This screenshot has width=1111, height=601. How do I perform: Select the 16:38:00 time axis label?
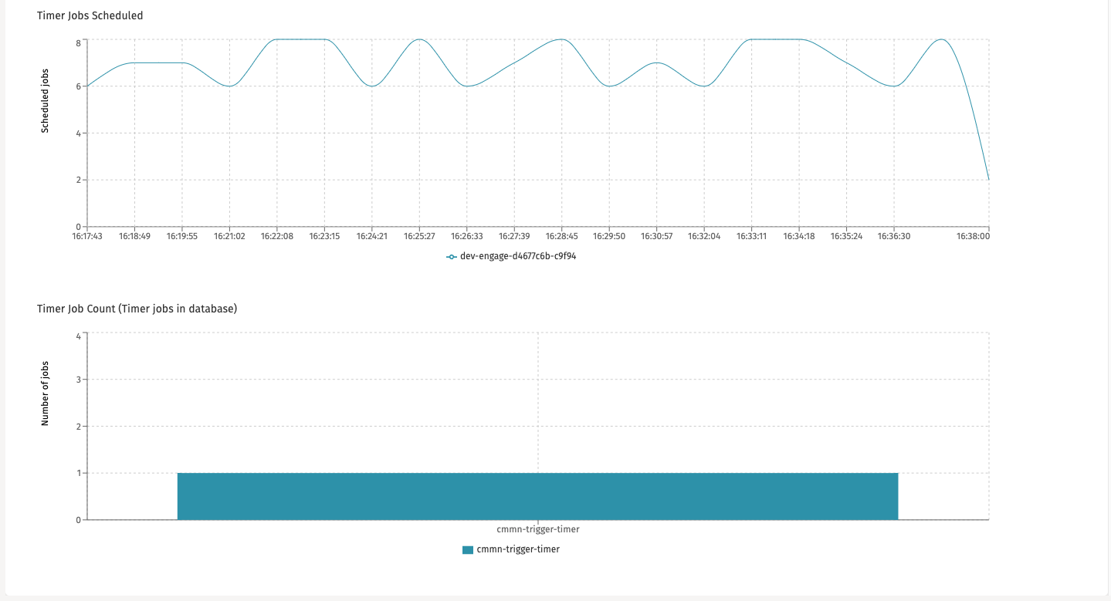[x=974, y=236]
